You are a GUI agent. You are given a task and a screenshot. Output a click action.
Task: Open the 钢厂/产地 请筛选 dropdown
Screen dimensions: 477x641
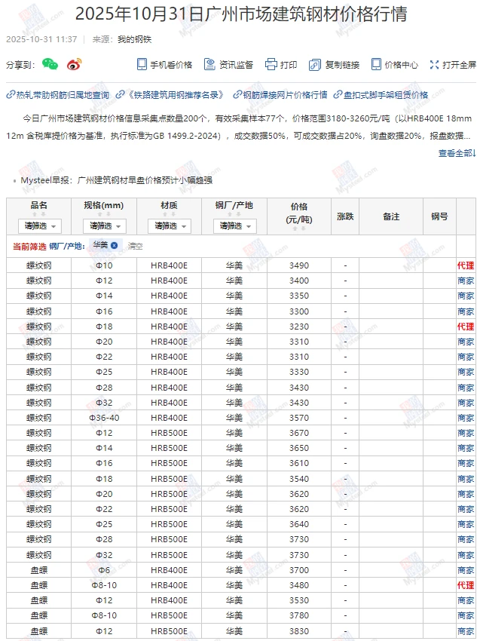click(235, 226)
